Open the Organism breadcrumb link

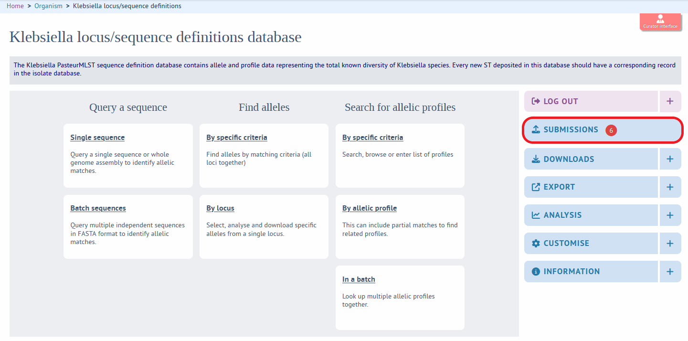pyautogui.click(x=48, y=6)
